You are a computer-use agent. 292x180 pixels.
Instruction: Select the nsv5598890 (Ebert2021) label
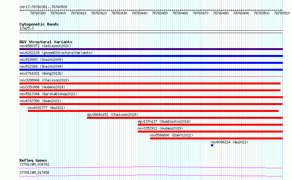(x=171, y=135)
